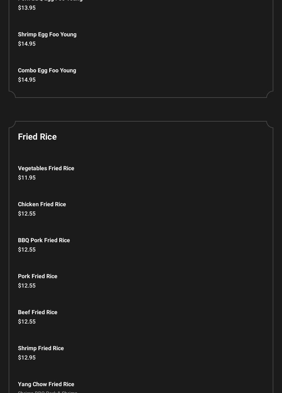Click the price under Combo Egg Foo Young
This screenshot has height=393, width=282.
point(27,80)
